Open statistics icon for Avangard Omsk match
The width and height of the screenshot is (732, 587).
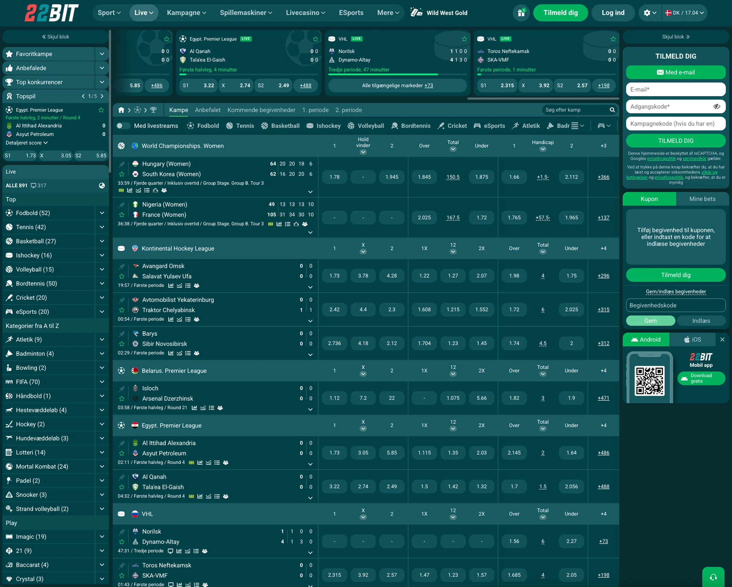[171, 286]
